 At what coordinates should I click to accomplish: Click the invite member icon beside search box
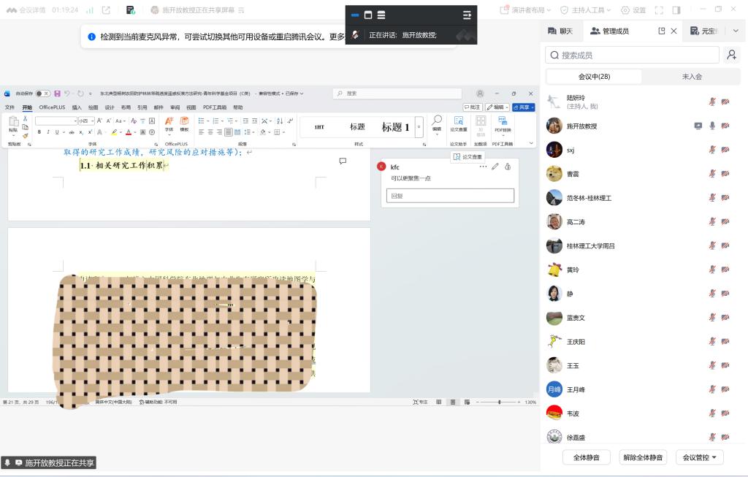coord(730,55)
